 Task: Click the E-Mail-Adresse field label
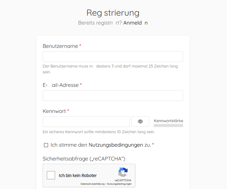coord(61,85)
